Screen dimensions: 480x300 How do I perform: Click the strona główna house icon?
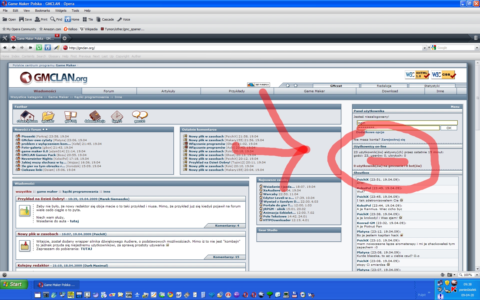pyautogui.click(x=27, y=116)
